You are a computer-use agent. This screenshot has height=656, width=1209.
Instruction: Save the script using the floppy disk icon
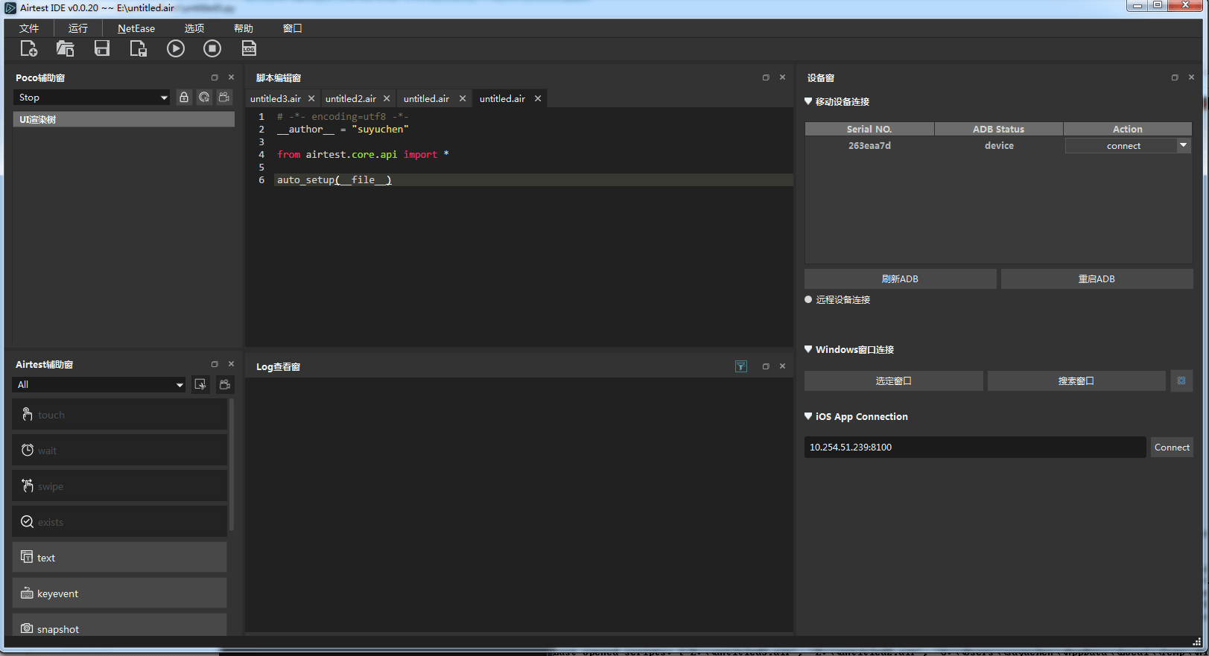coord(102,48)
